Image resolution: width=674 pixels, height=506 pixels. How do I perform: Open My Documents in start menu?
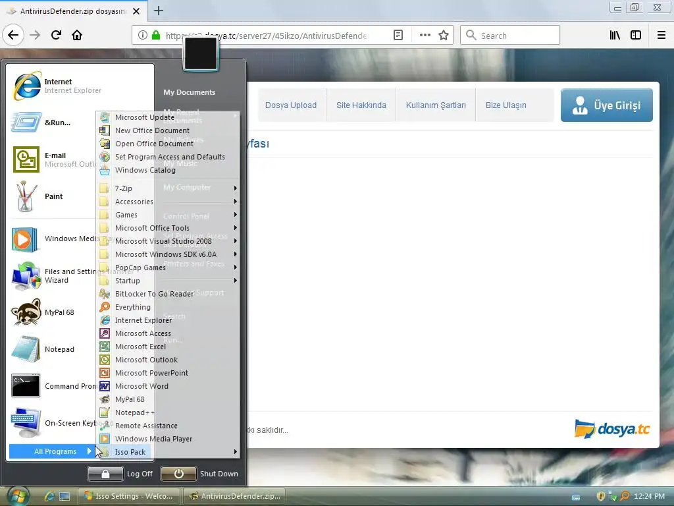(189, 92)
